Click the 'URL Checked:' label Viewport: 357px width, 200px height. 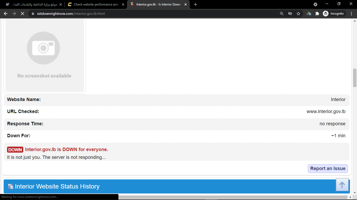click(23, 111)
